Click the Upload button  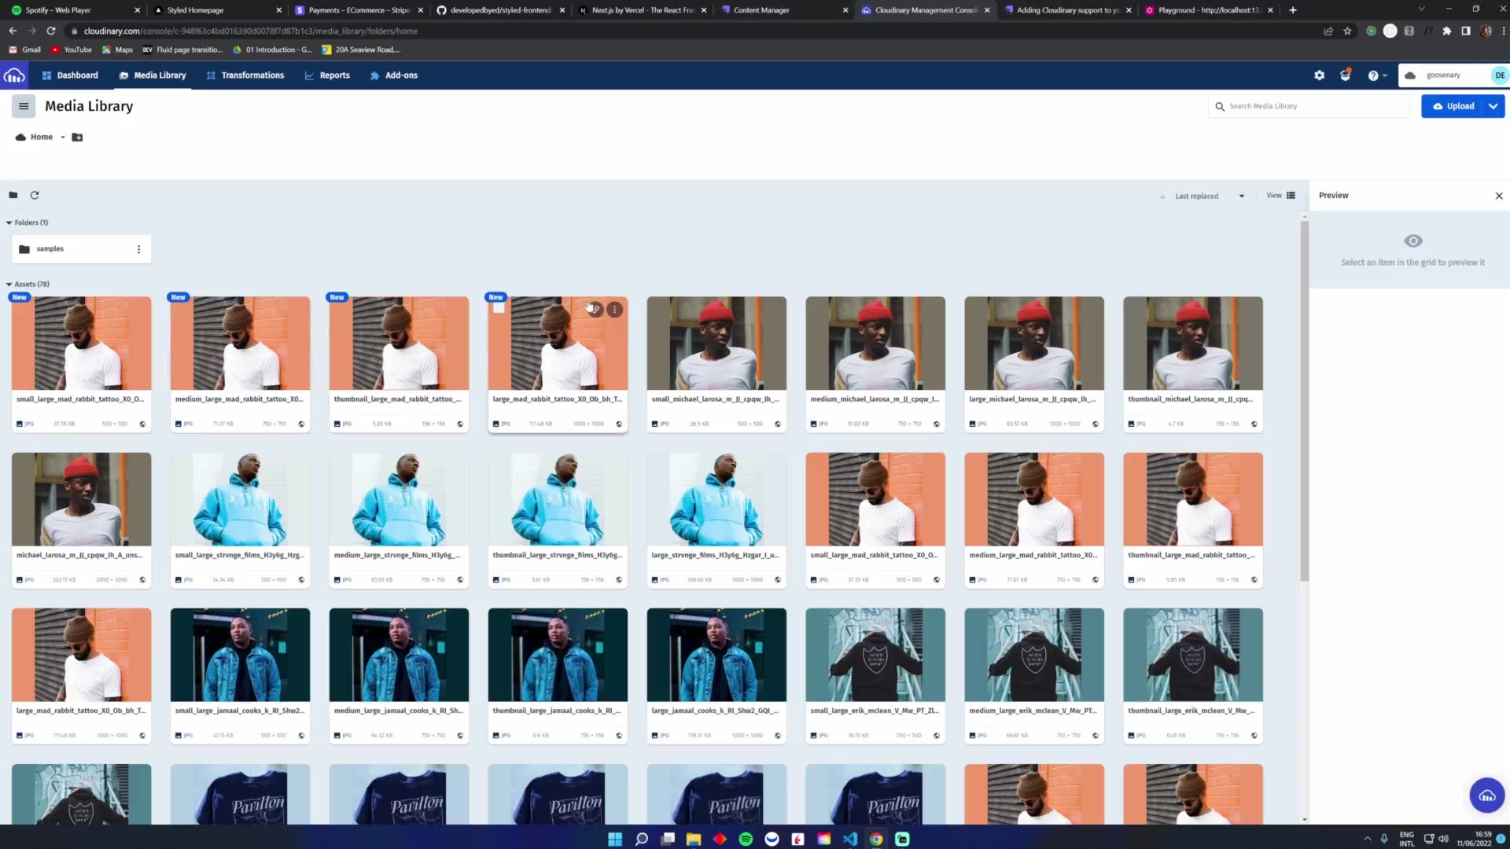[x=1453, y=106]
